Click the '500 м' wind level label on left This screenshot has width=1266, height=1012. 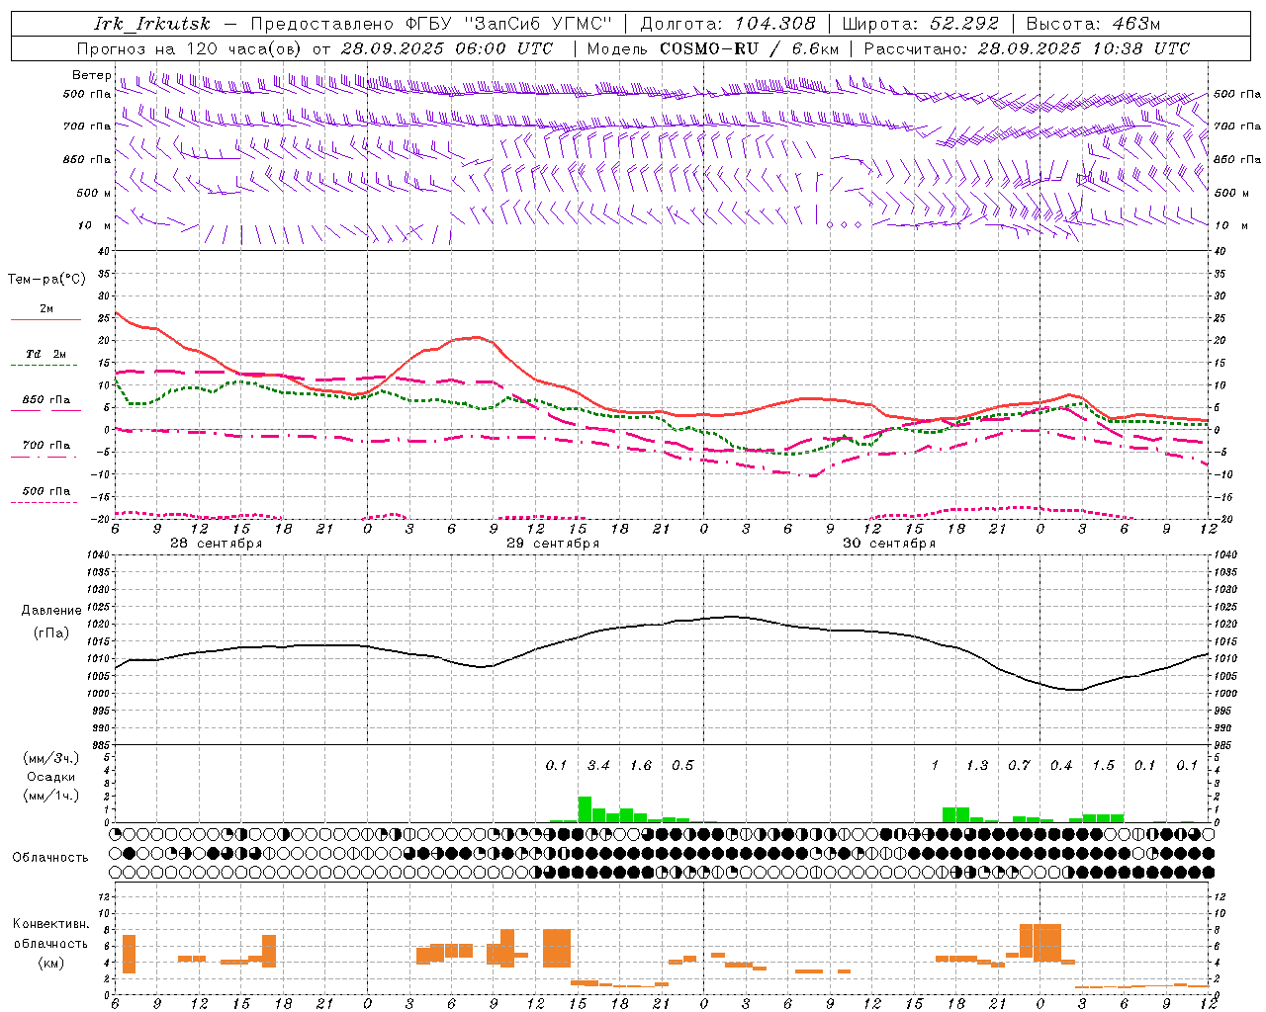(94, 193)
